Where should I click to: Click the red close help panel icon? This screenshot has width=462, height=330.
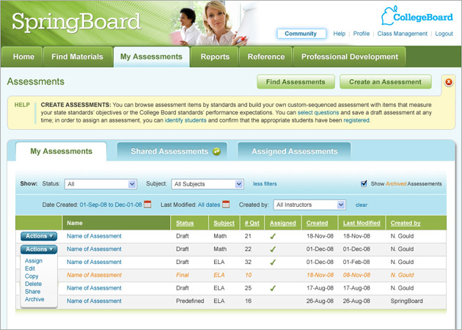click(449, 82)
